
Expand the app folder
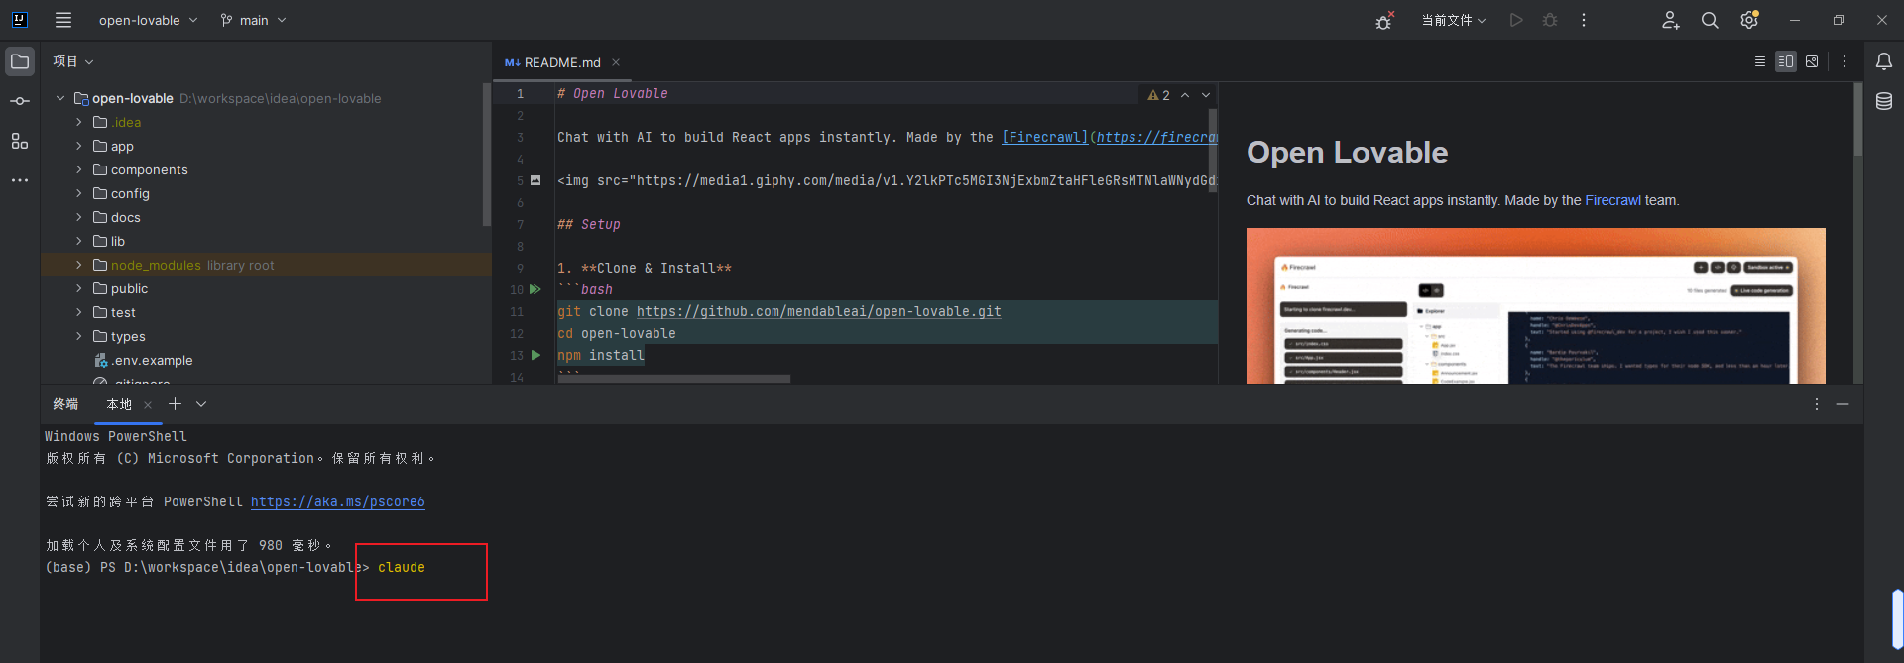coord(79,146)
